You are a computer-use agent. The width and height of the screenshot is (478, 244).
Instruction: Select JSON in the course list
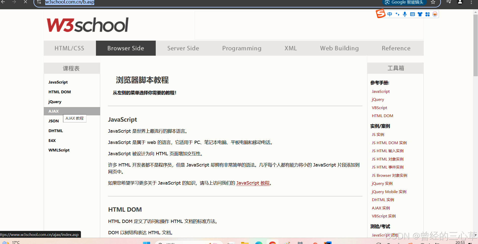pyautogui.click(x=54, y=121)
